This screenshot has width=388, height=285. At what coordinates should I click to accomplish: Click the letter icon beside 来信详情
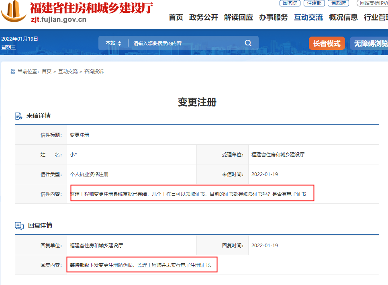tap(18, 116)
